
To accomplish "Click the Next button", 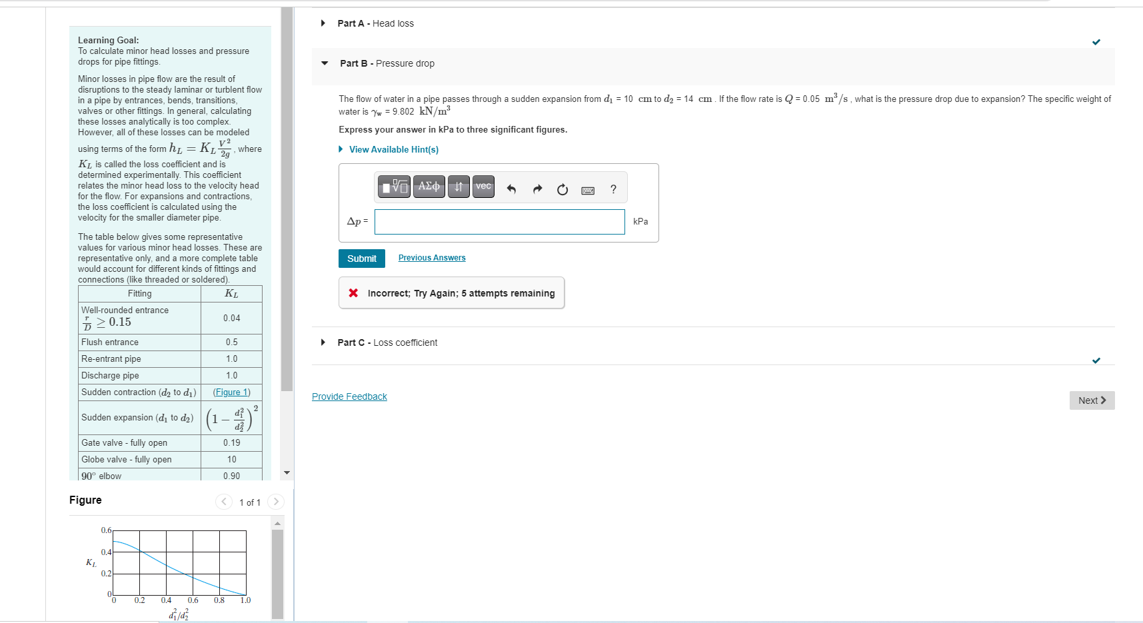I will pos(1092,400).
